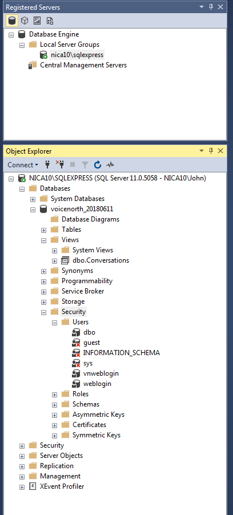Expand Symmetric Keys folder
This screenshot has width=233, height=515.
[x=55, y=436]
